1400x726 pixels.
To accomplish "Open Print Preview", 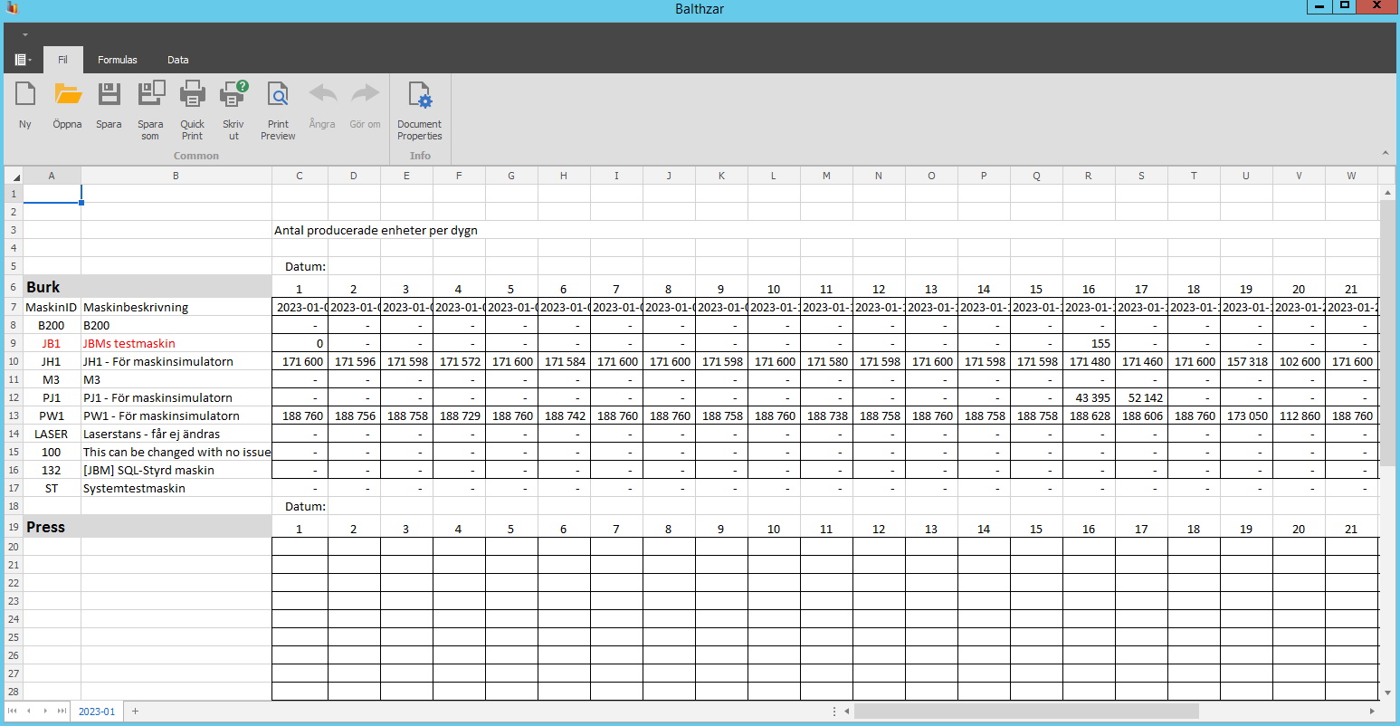I will tap(277, 104).
